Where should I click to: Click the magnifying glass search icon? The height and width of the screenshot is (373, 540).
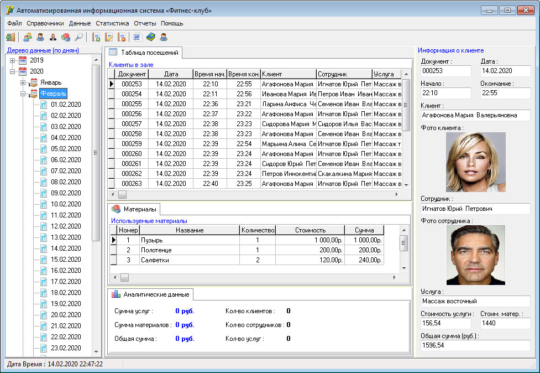coord(79,38)
